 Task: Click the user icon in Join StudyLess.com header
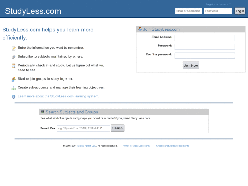[x=140, y=29]
